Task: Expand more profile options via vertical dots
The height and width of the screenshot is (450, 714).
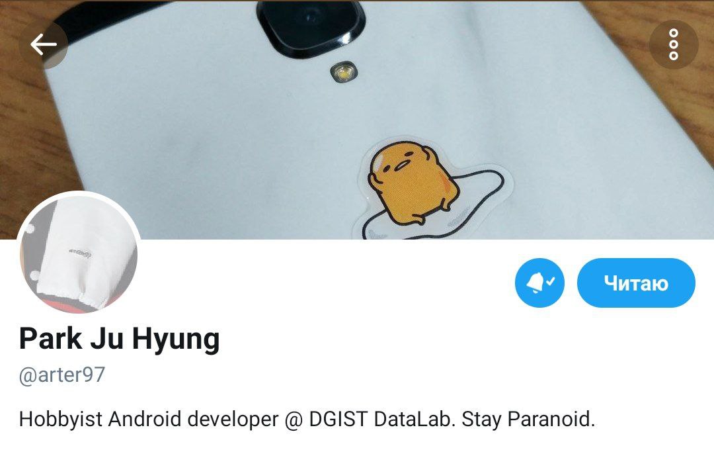Action: (674, 44)
